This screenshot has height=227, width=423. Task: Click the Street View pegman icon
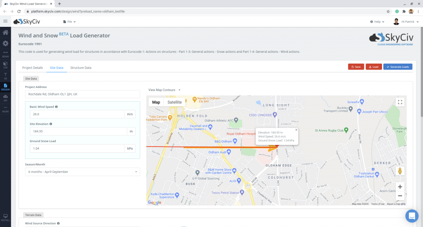pos(399,171)
